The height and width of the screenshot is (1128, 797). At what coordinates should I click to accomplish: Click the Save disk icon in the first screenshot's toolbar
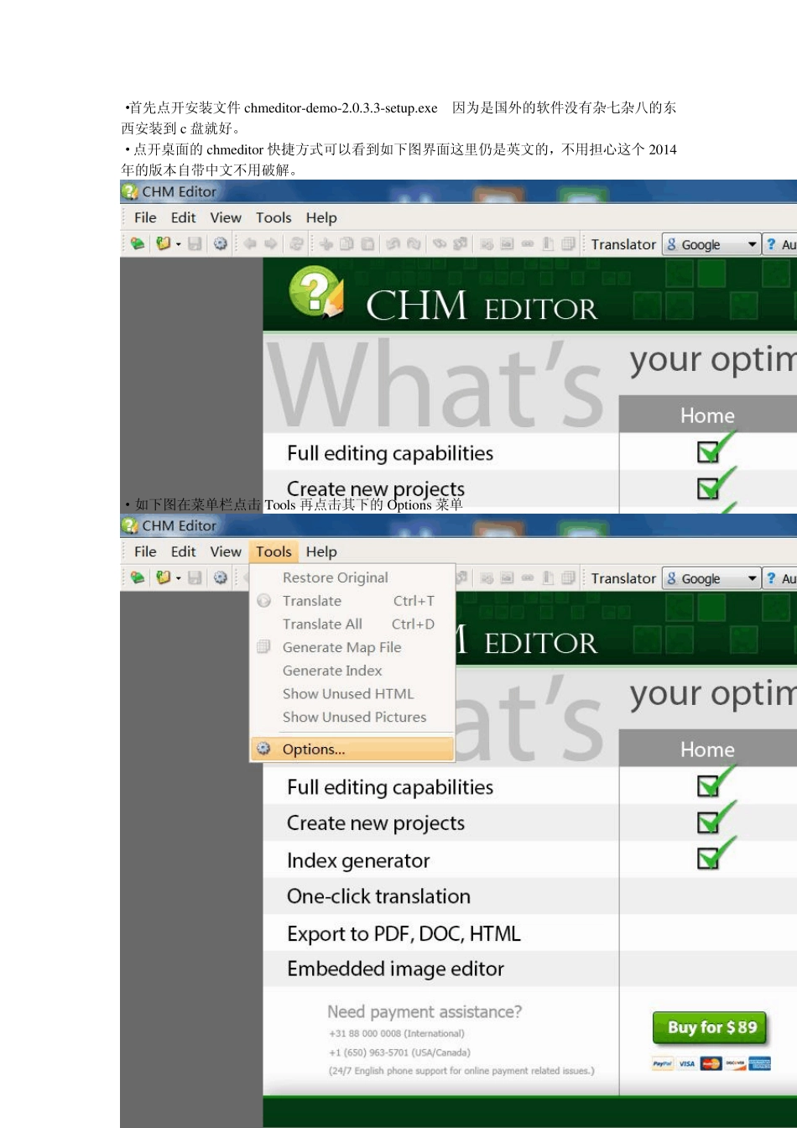(195, 244)
